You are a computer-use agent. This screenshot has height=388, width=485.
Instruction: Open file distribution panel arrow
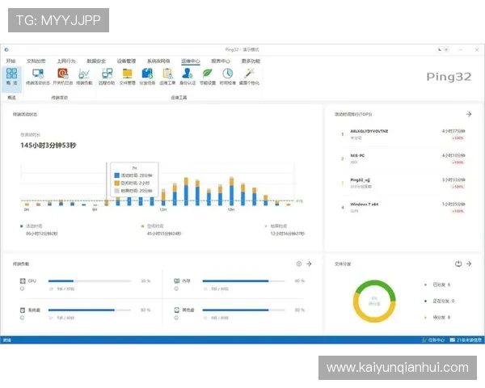click(x=469, y=264)
